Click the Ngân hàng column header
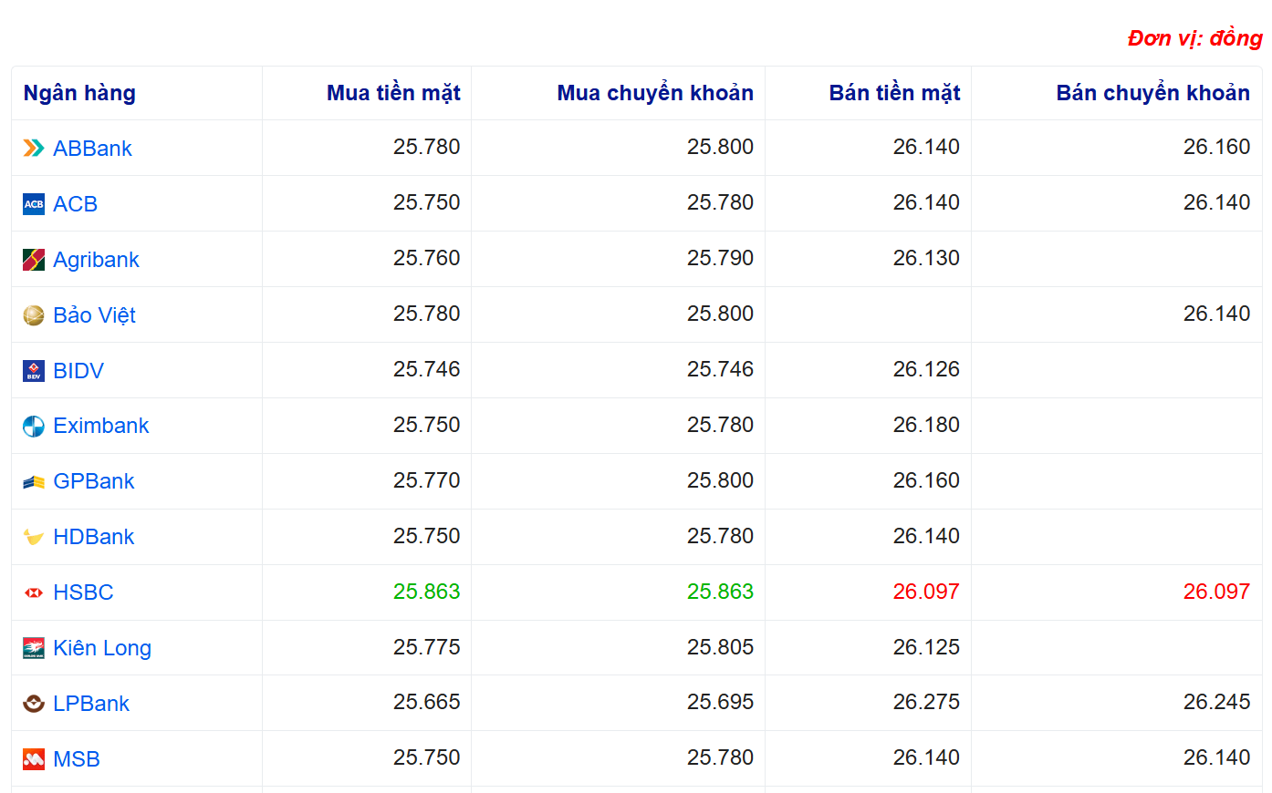 click(x=79, y=93)
